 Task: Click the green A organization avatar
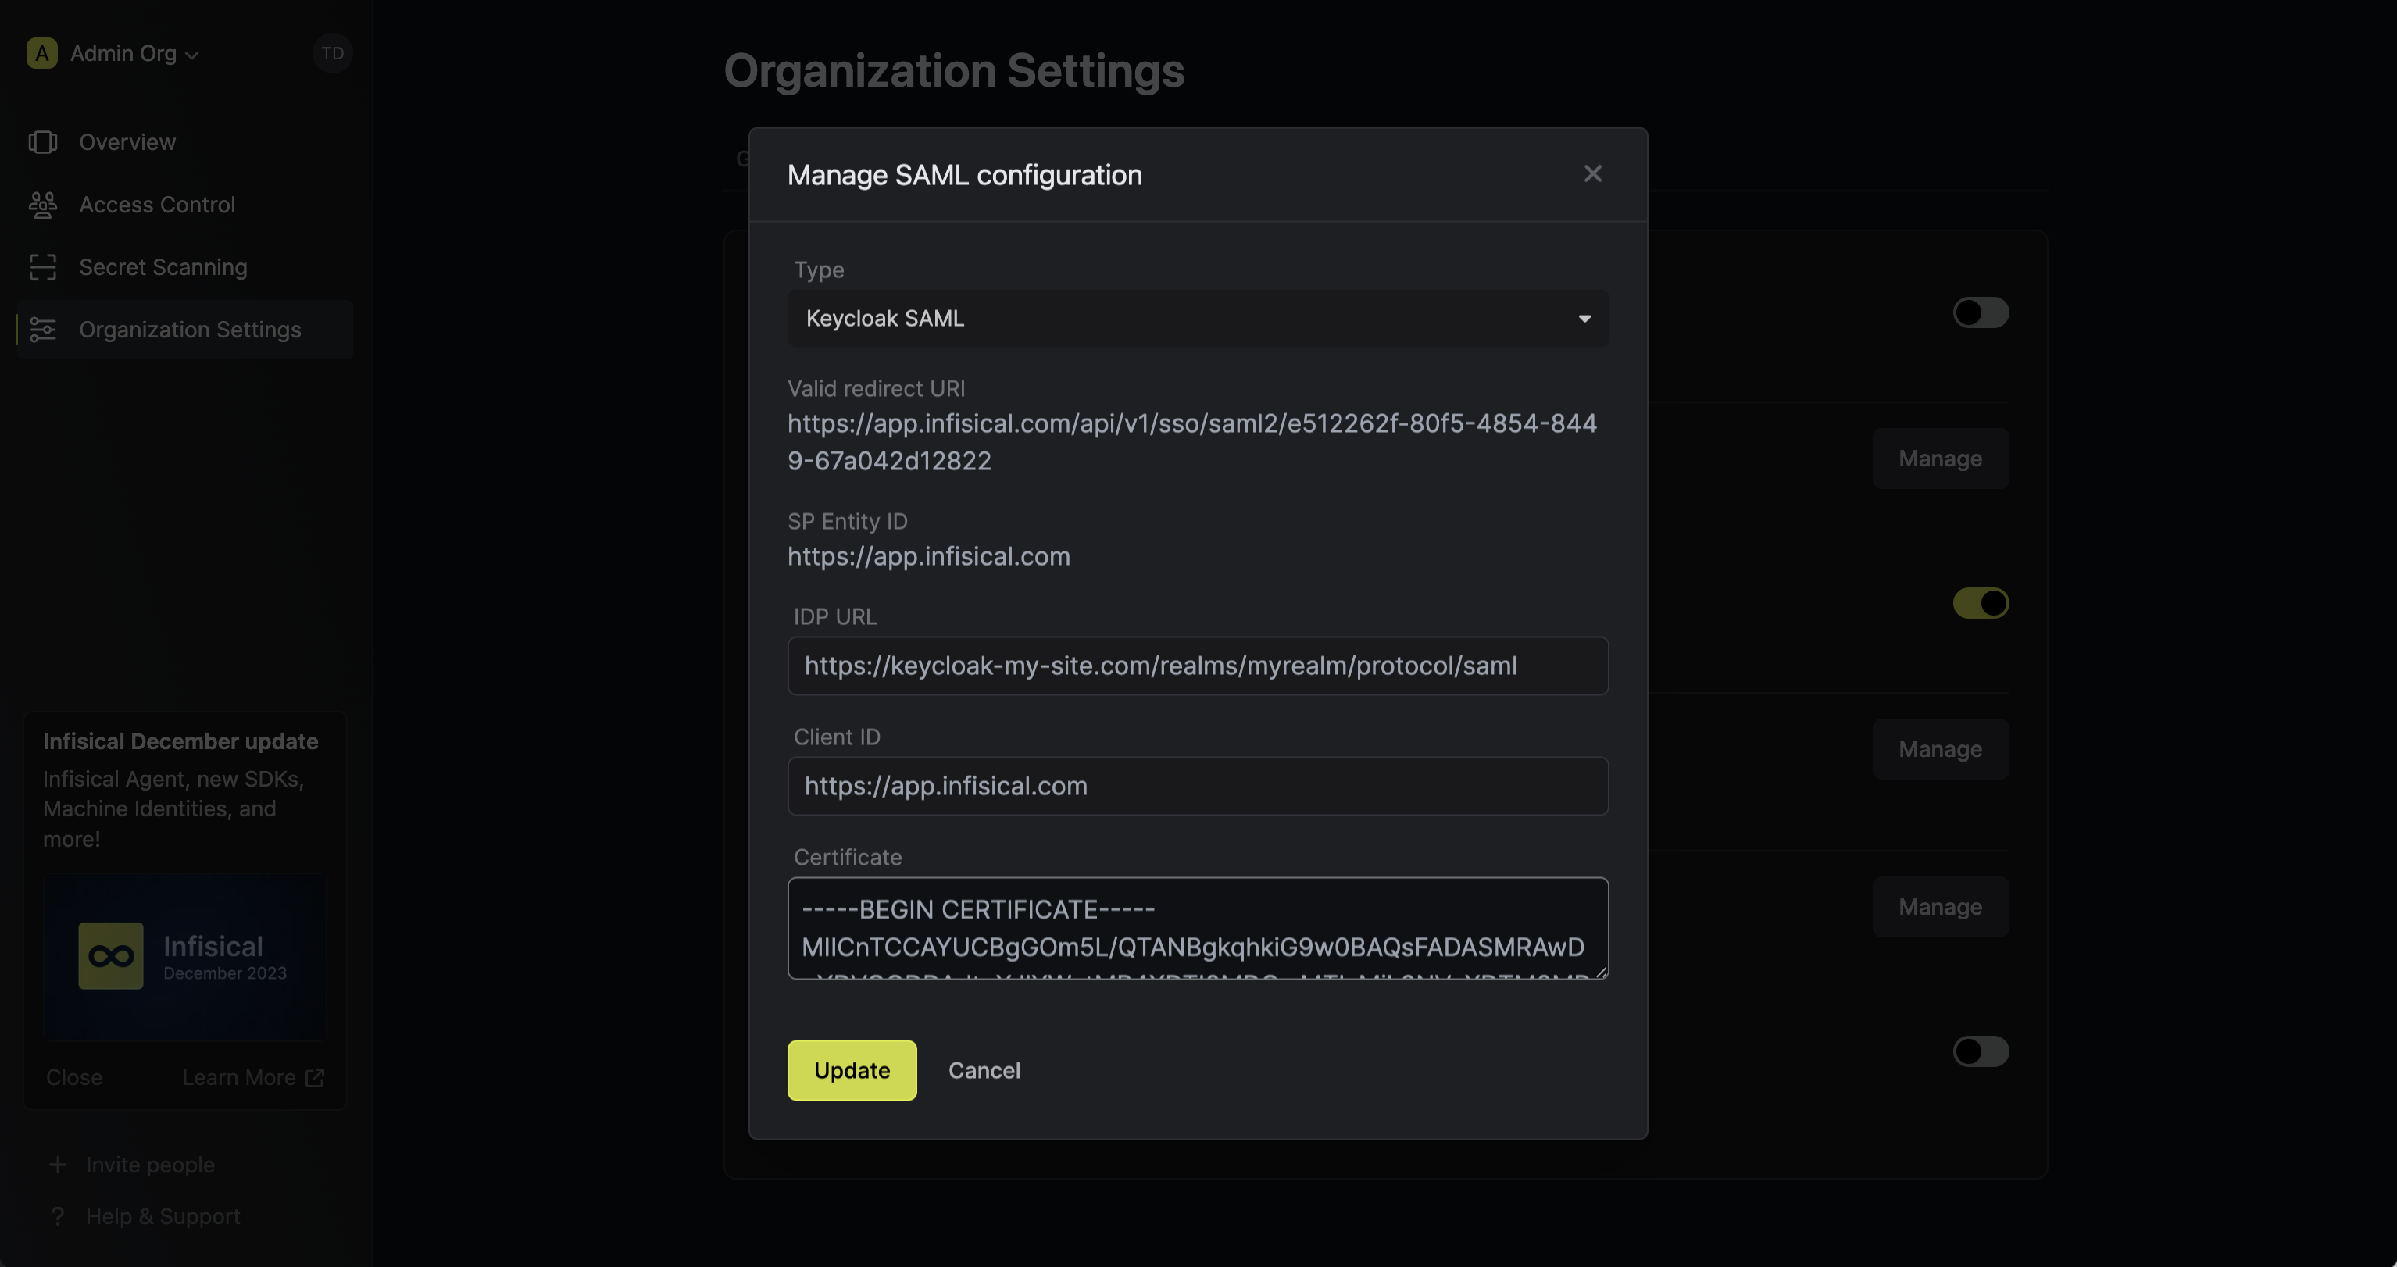tap(42, 54)
